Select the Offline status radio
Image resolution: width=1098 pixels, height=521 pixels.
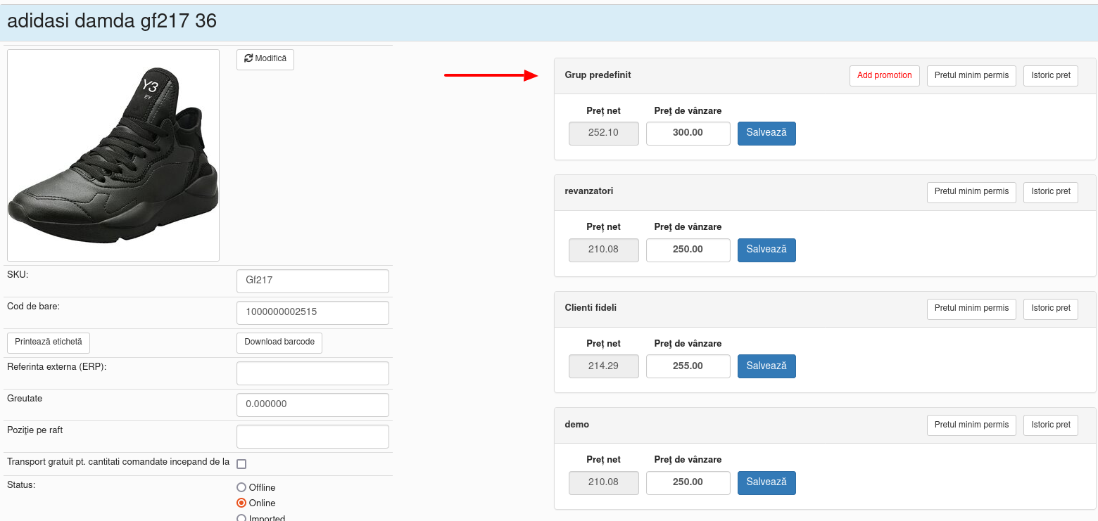pos(241,487)
